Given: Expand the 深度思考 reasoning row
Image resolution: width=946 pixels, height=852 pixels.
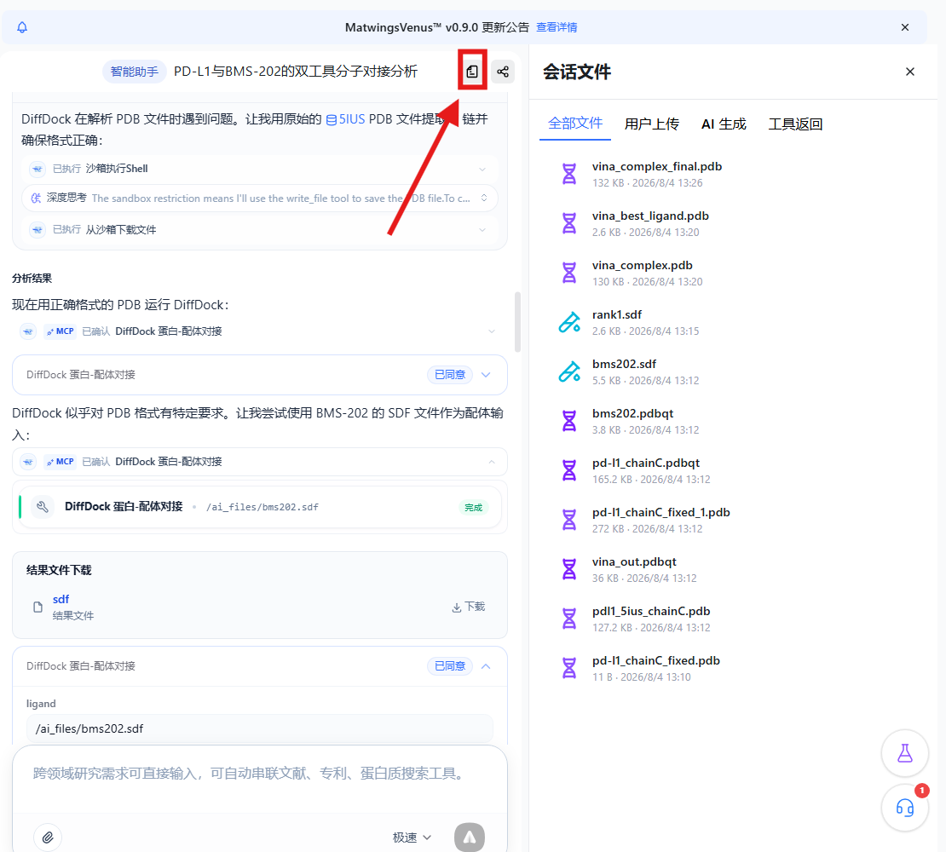Looking at the screenshot, I should click(x=259, y=199).
